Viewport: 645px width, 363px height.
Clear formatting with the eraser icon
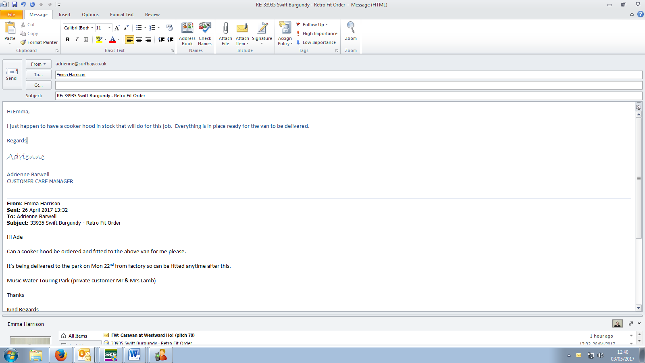coord(170,28)
